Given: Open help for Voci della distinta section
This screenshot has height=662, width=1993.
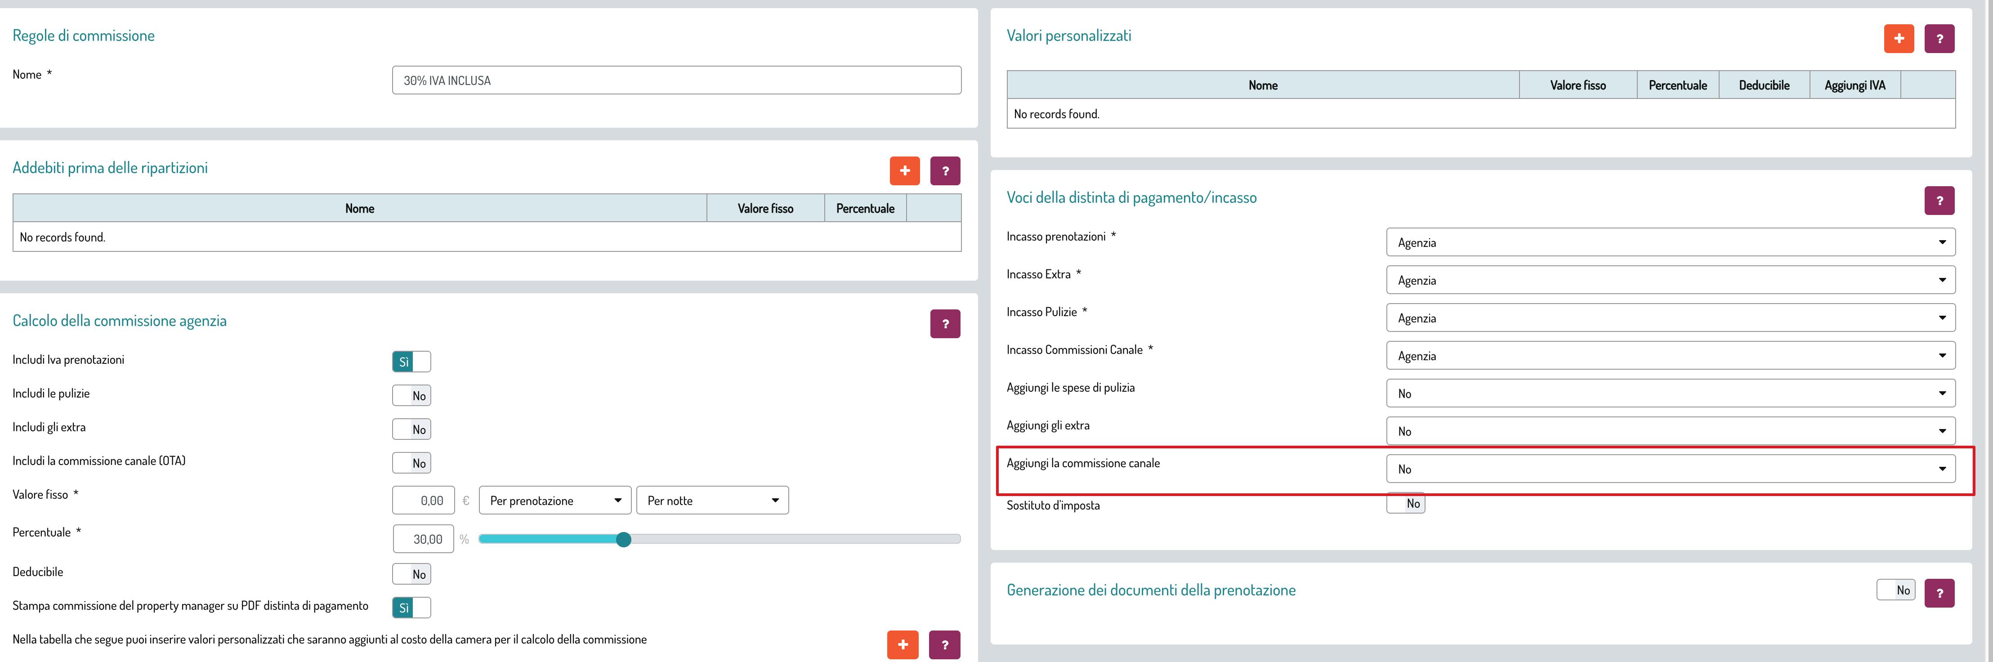Looking at the screenshot, I should (1939, 201).
